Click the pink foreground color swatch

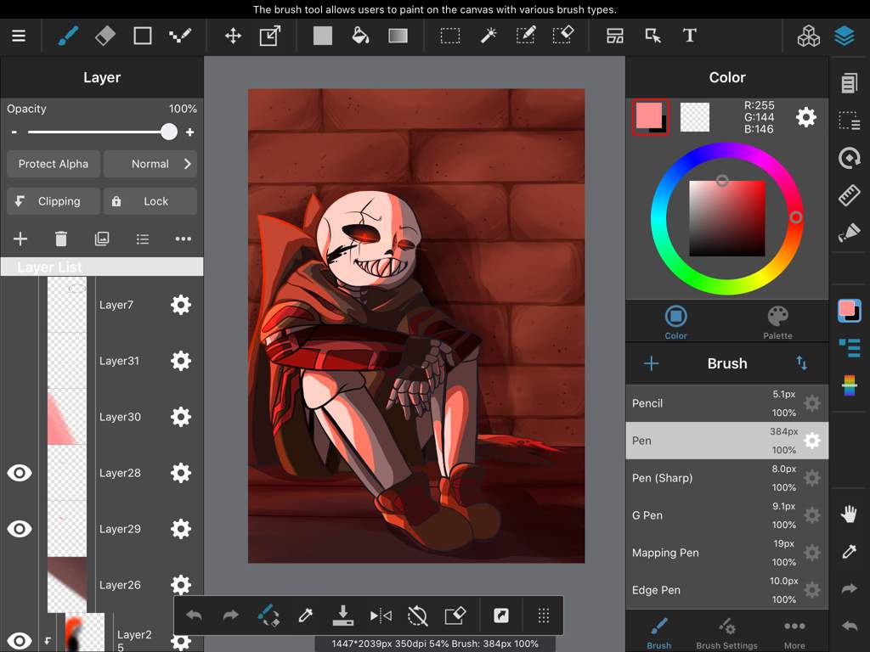[648, 115]
